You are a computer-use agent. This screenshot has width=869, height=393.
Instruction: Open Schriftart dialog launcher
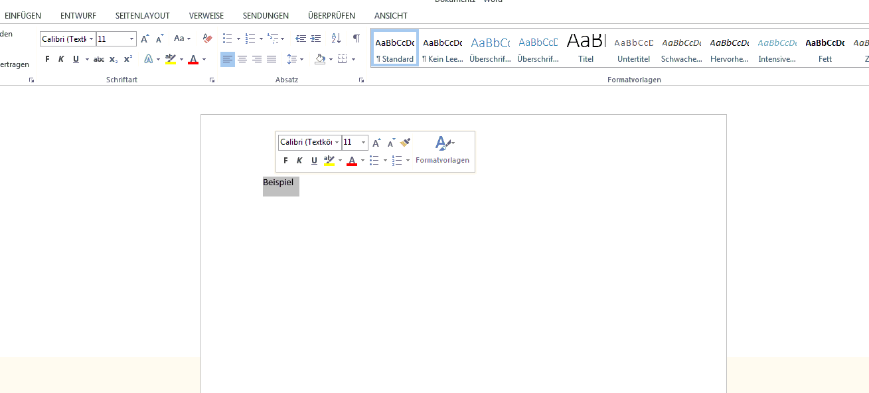[x=212, y=80]
